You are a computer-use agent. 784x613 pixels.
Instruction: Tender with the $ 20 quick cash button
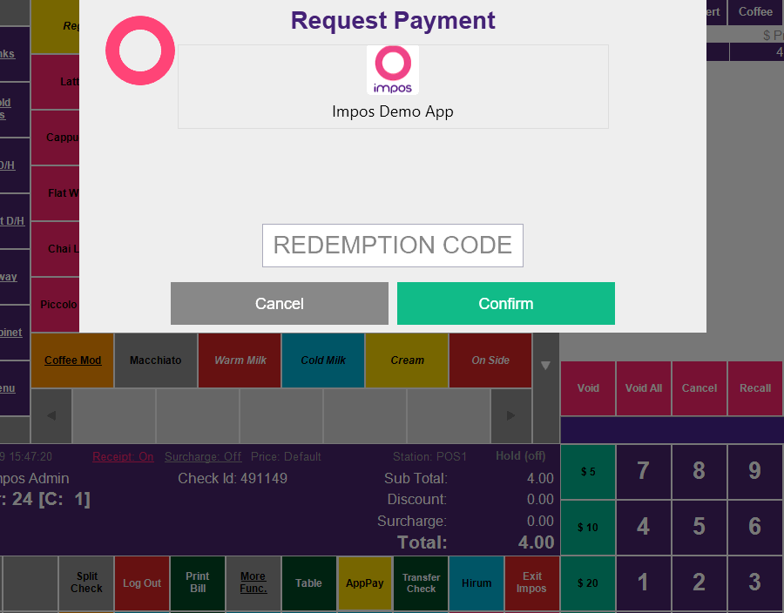[x=588, y=583]
